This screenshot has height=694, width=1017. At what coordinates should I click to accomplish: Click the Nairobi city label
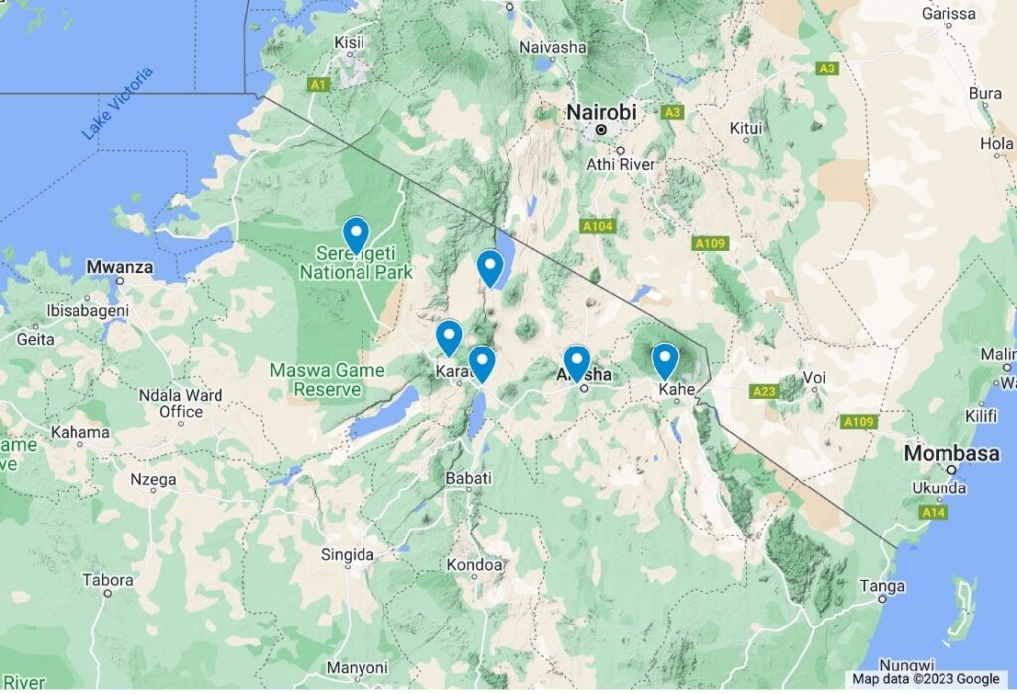coord(601,112)
